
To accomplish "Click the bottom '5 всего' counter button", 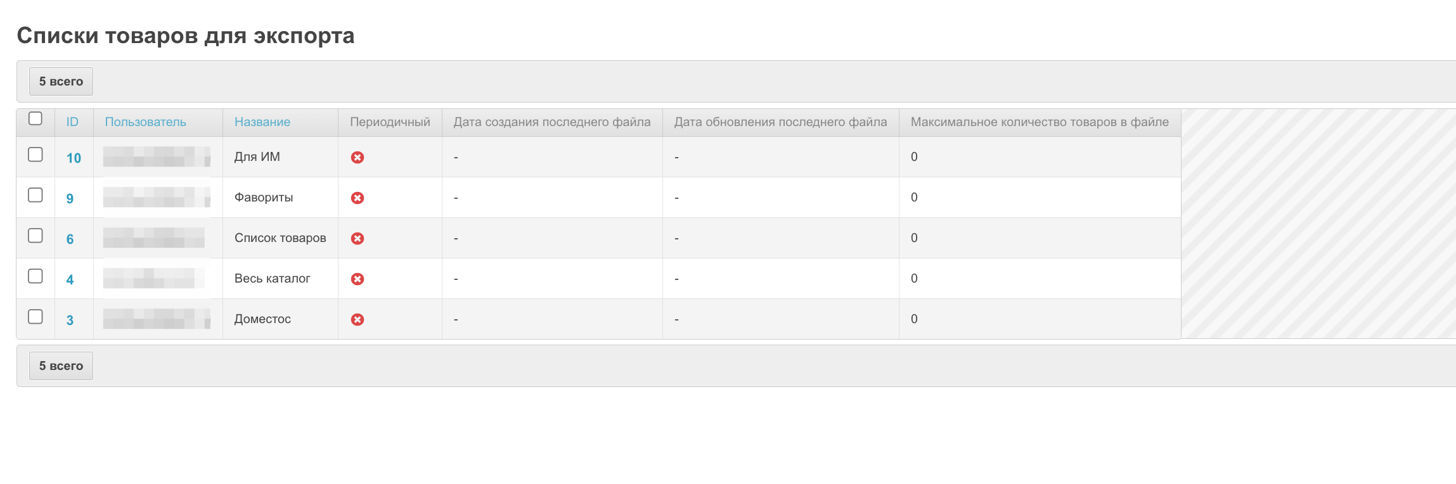I will [x=61, y=366].
